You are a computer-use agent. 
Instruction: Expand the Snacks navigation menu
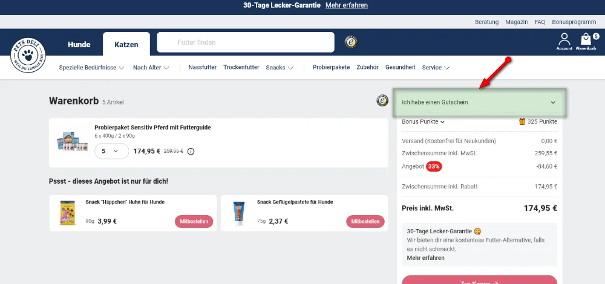point(280,68)
